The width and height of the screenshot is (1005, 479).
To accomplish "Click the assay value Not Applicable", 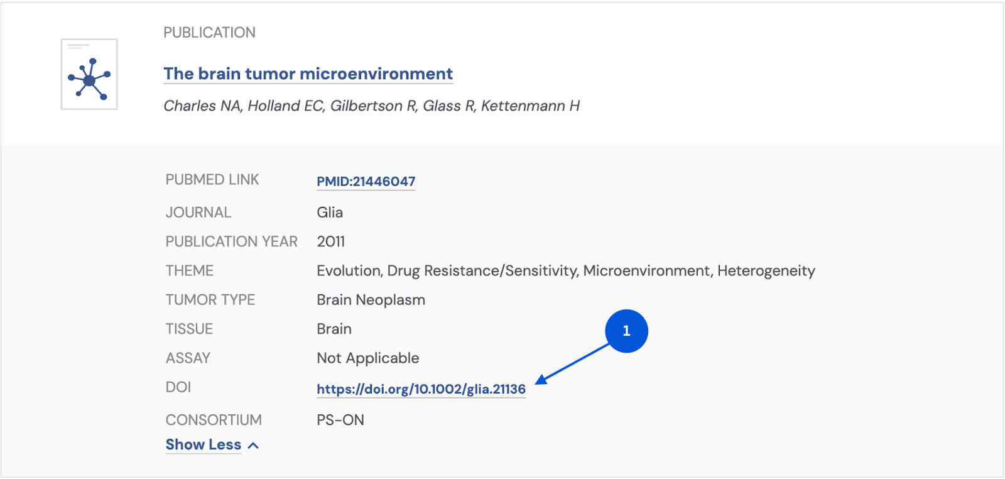I will 367,358.
